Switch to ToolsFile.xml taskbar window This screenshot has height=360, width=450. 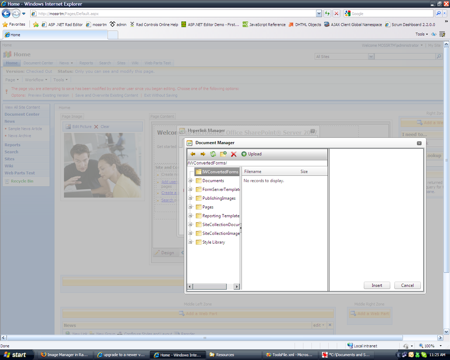coord(290,355)
